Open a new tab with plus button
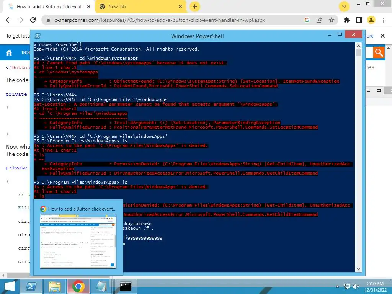392x294 pixels. (195, 7)
